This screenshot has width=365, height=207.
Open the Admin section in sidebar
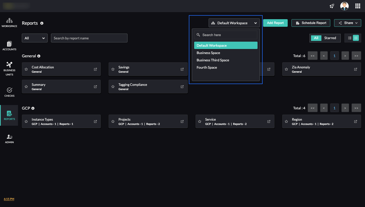[x=9, y=139]
